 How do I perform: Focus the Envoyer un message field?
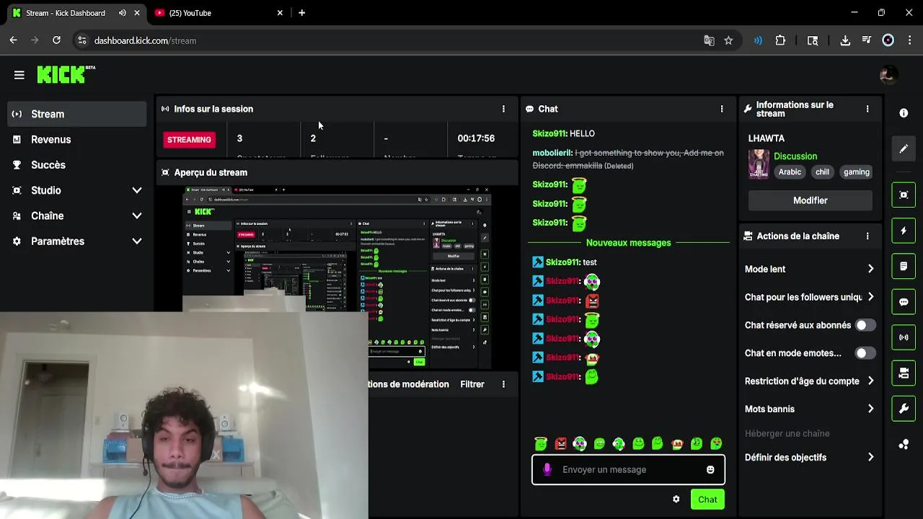click(628, 470)
